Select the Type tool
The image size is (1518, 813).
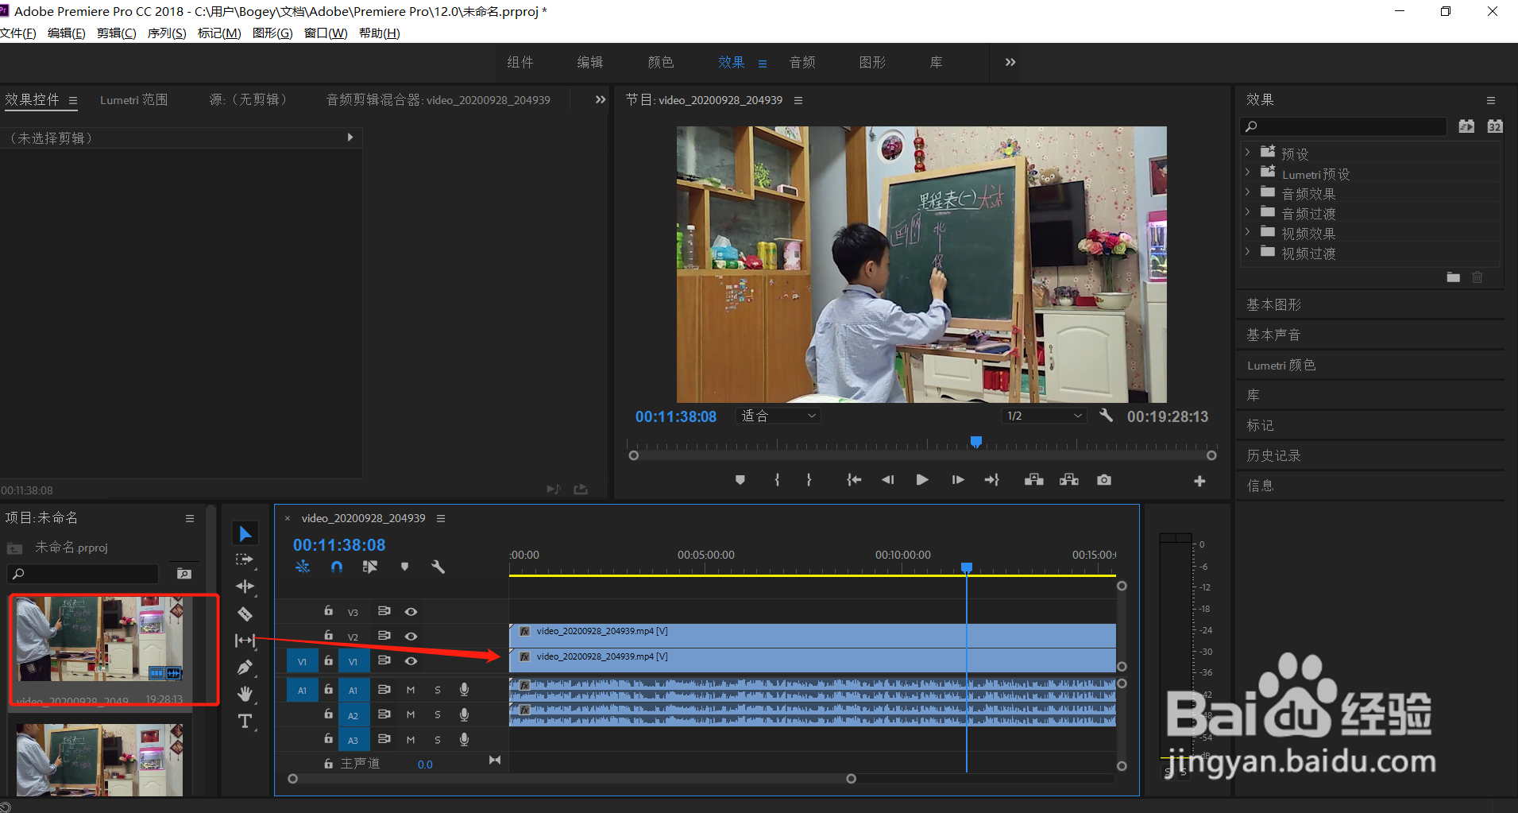click(x=245, y=721)
